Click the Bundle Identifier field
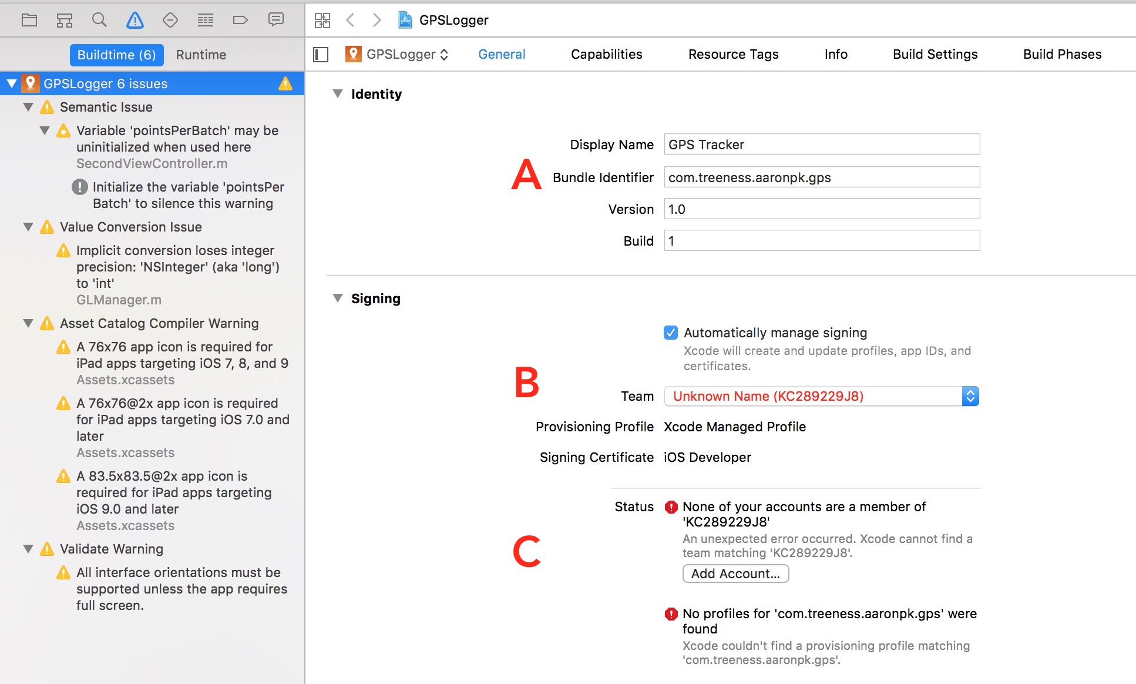1136x684 pixels. [821, 177]
